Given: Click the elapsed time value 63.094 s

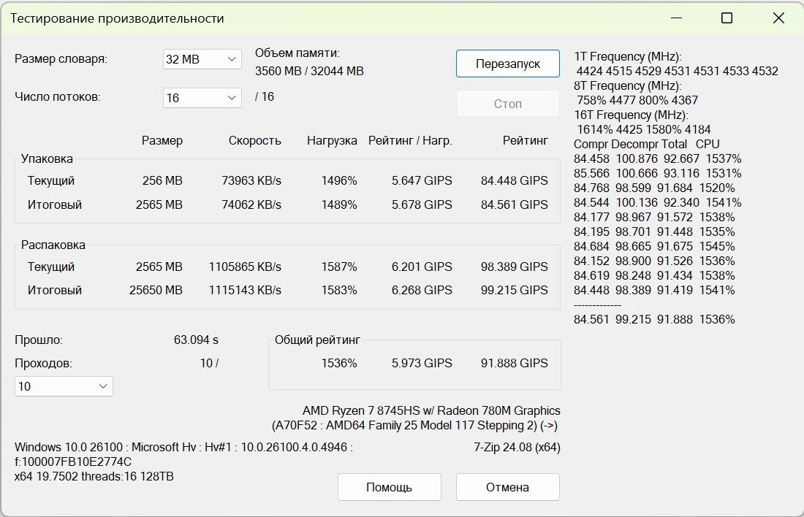Looking at the screenshot, I should coord(196,340).
